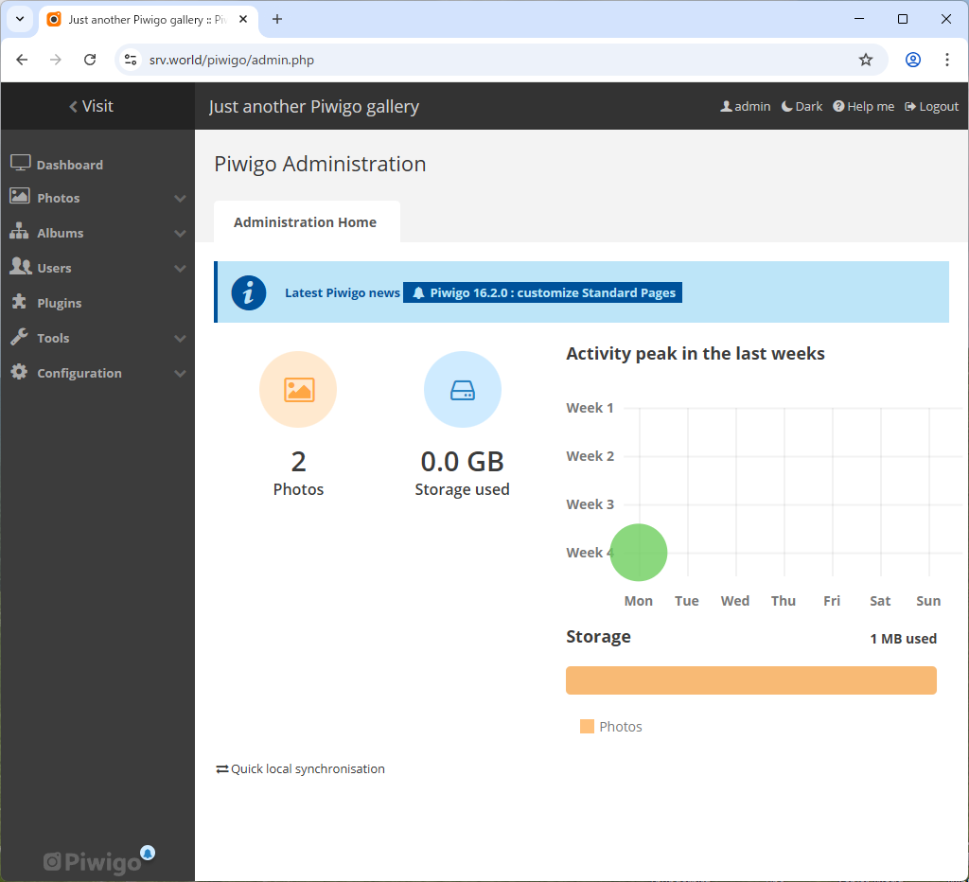Viewport: 969px width, 882px height.
Task: Click the green Week 4 activity bubble
Action: pos(639,552)
